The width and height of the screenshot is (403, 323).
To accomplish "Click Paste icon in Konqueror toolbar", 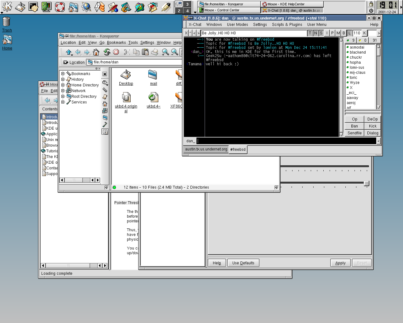I will [145, 52].
